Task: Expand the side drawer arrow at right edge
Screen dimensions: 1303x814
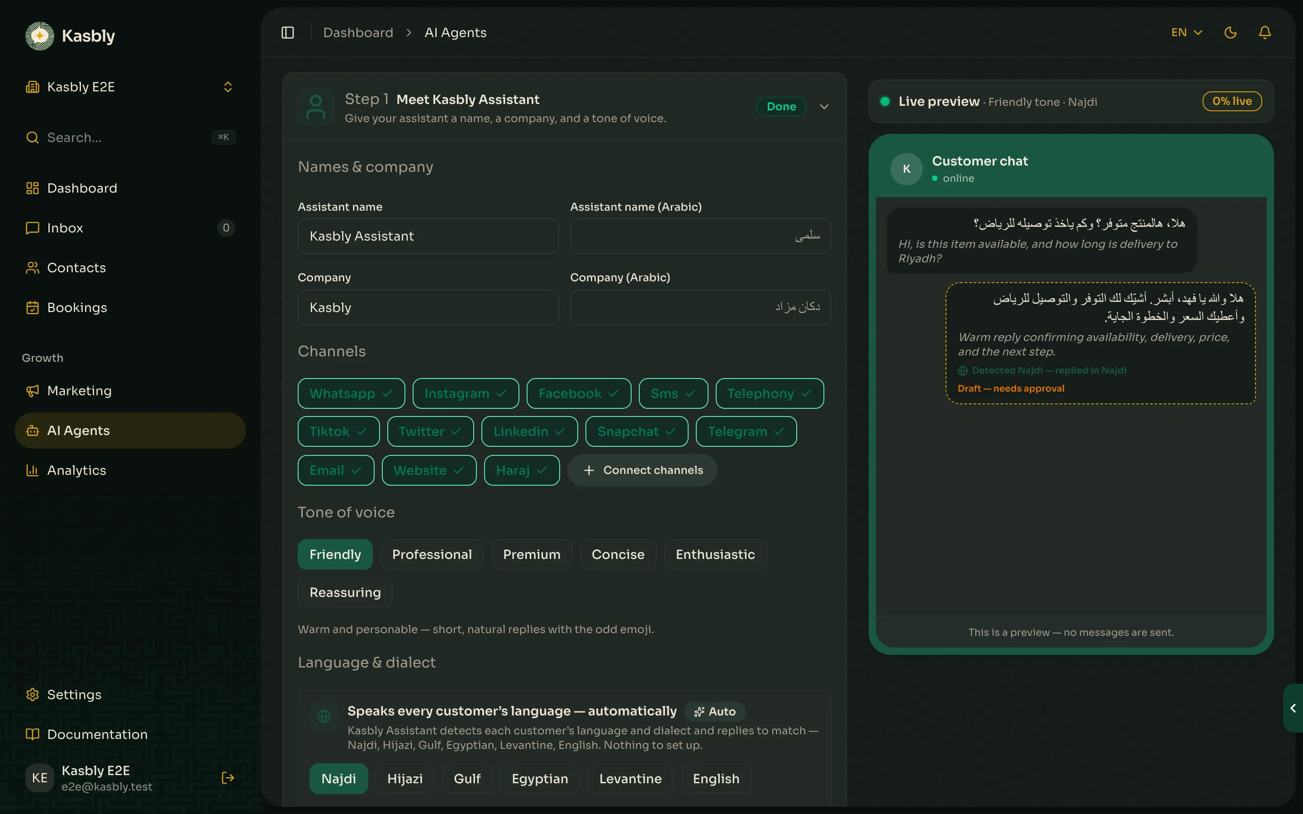Action: pos(1293,708)
